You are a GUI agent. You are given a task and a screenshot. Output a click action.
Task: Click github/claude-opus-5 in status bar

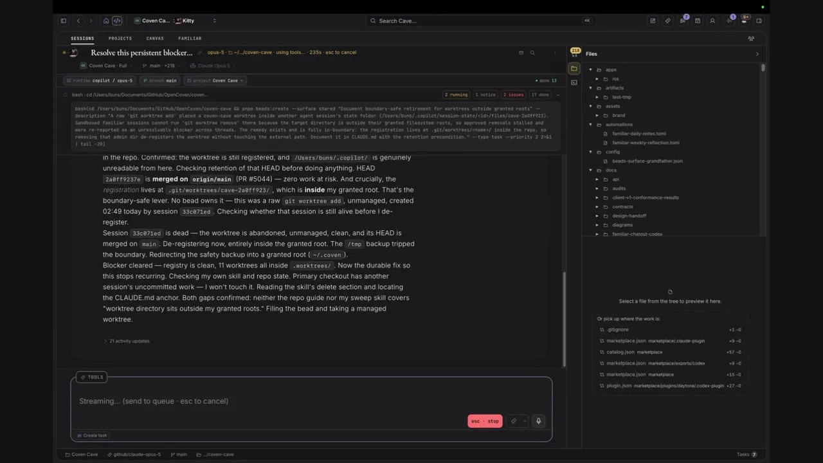[x=134, y=455]
